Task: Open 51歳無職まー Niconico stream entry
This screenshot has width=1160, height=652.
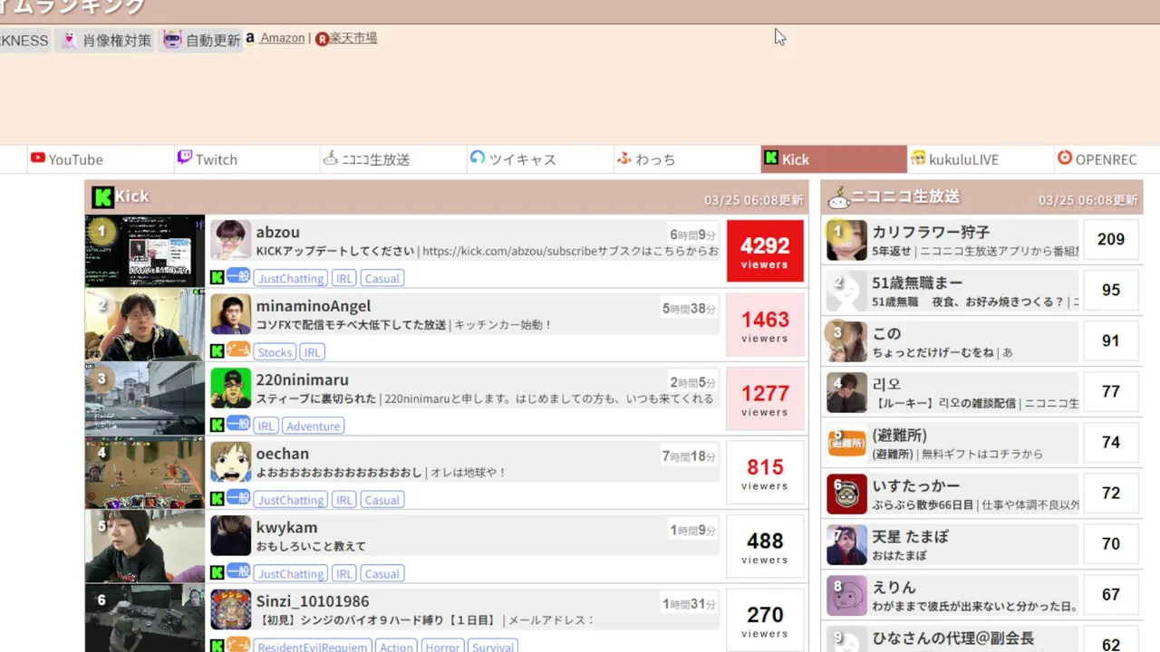Action: click(x=952, y=291)
